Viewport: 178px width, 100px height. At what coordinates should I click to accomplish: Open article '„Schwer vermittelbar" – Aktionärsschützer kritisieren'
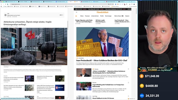(109, 72)
